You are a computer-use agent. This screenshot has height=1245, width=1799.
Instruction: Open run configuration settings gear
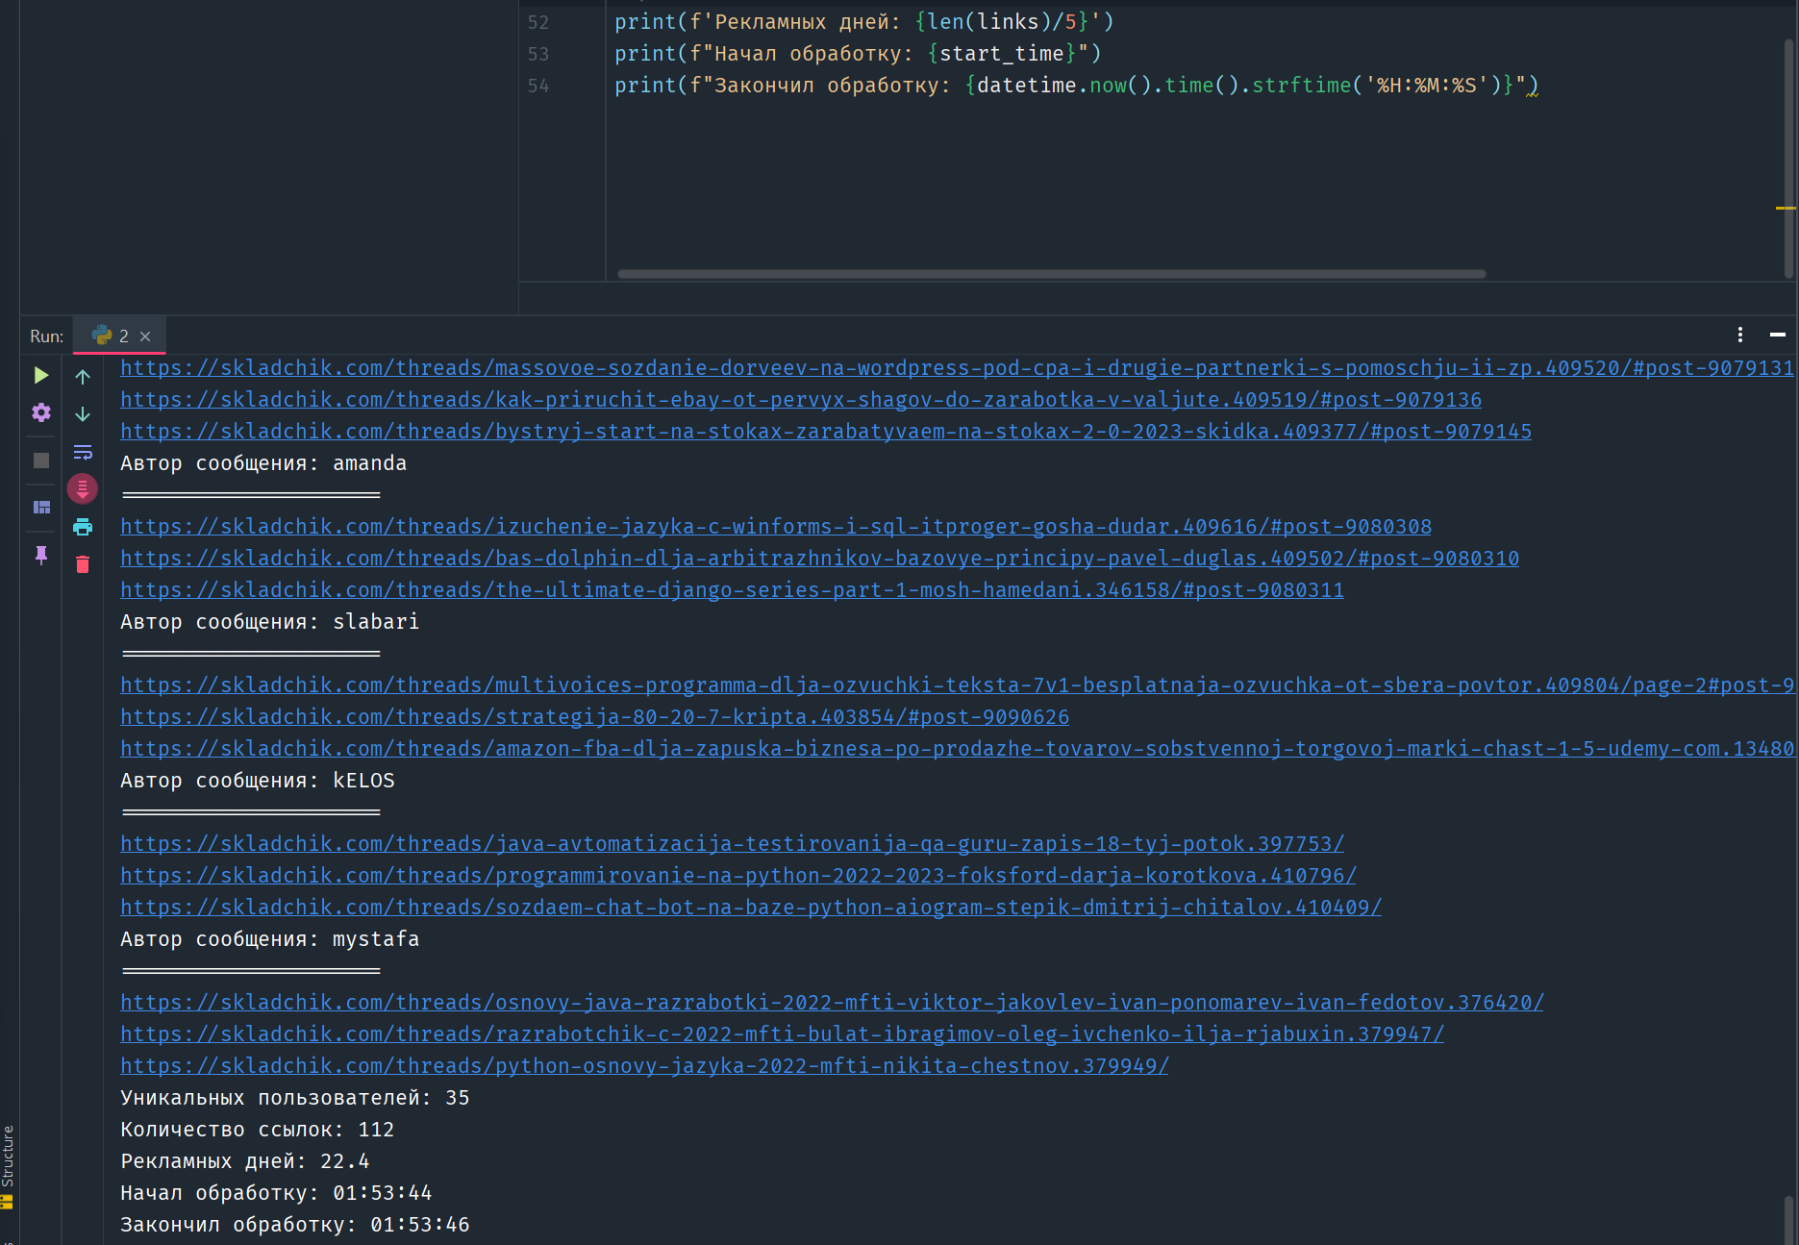pos(40,412)
